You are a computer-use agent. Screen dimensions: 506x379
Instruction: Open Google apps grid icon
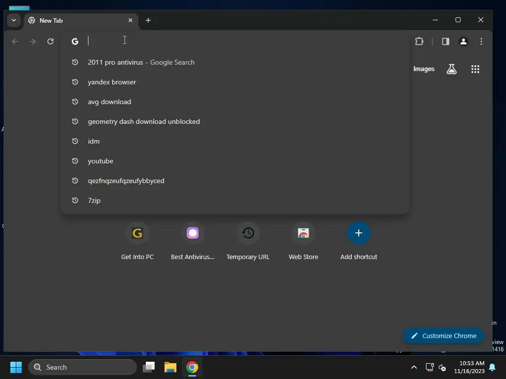pyautogui.click(x=475, y=69)
